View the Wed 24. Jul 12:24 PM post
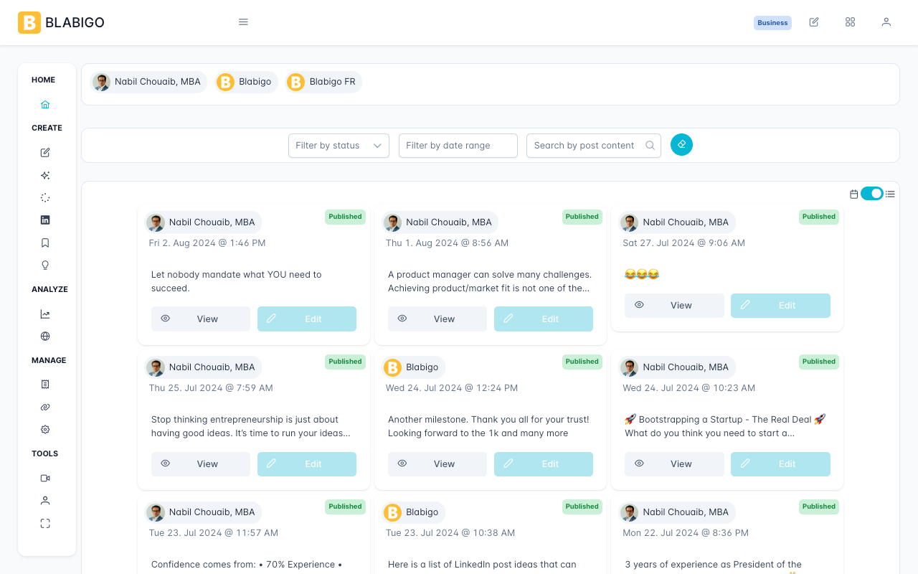Viewport: 918px width, 574px height. click(x=437, y=464)
